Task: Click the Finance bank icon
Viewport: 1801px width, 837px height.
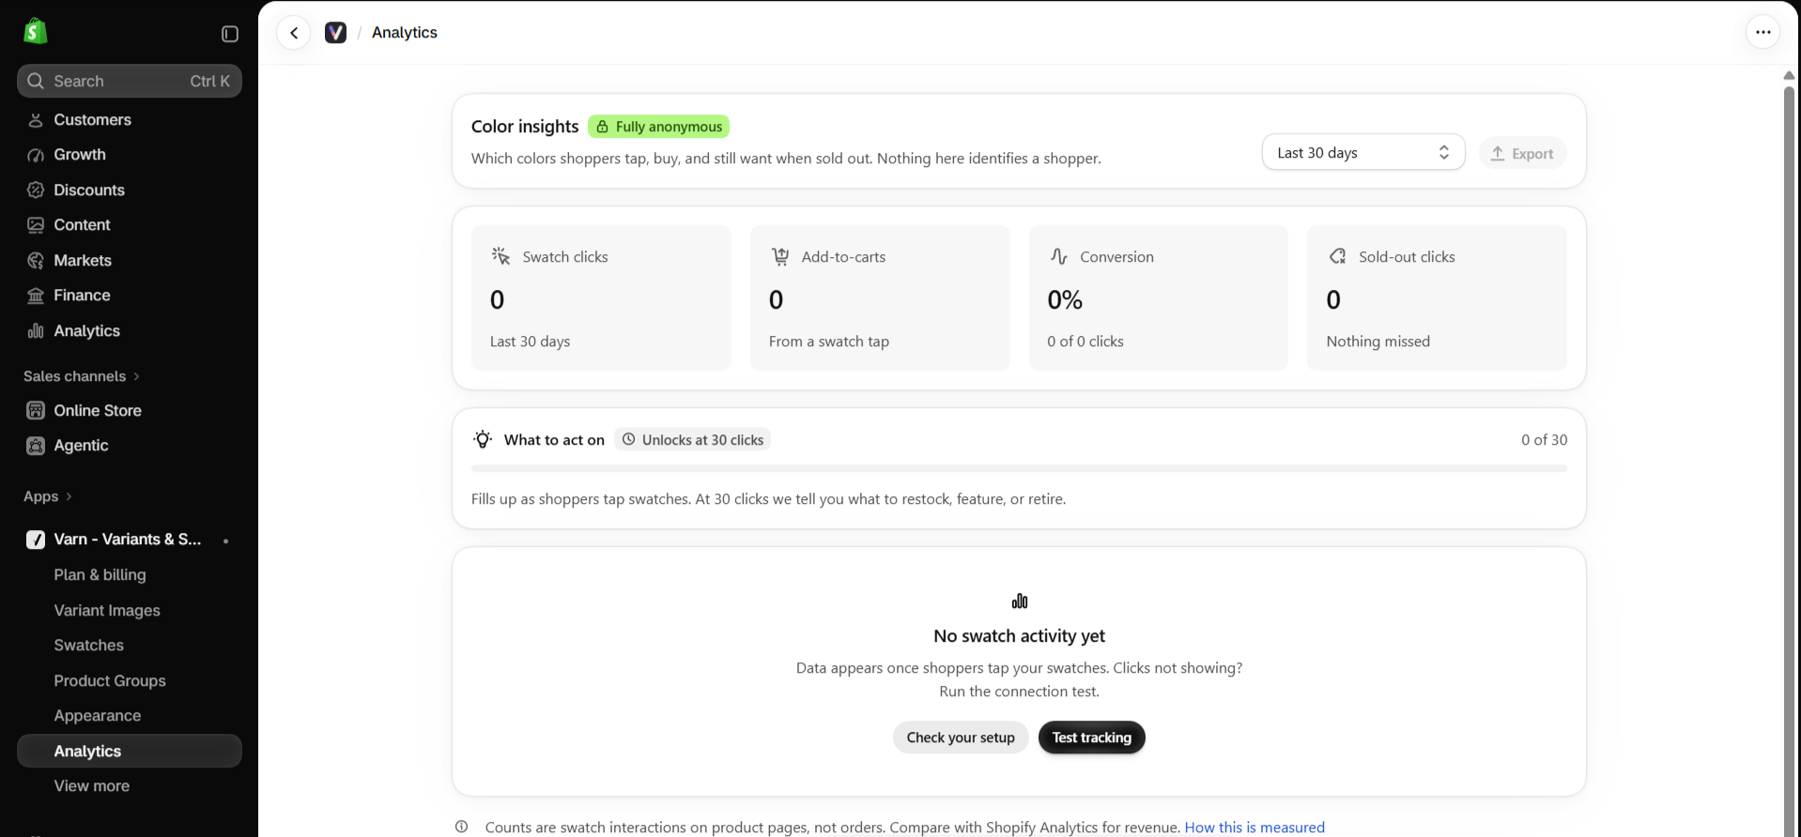Action: pyautogui.click(x=36, y=296)
